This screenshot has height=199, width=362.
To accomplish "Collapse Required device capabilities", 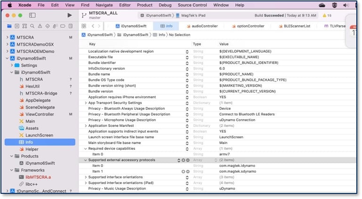I will tap(86, 149).
